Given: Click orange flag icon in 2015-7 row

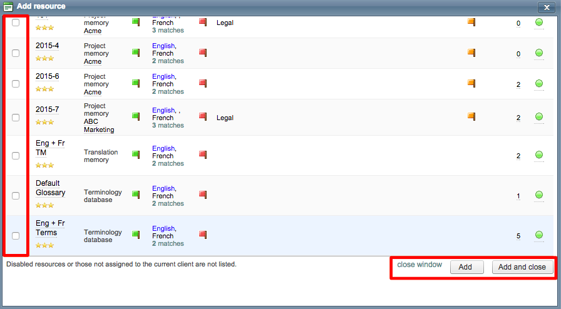Looking at the screenshot, I should click(471, 116).
